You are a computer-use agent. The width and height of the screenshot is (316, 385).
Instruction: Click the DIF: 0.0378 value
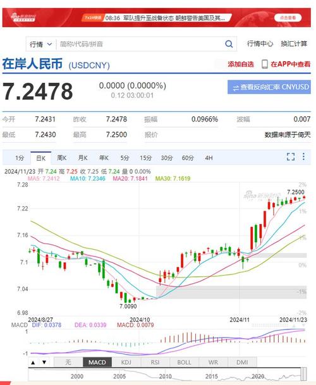click(47, 325)
